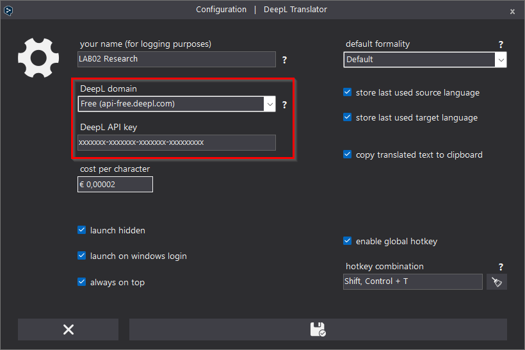Click the 'Configuration' title text
Viewport: 525px width, 350px height.
pyautogui.click(x=221, y=10)
